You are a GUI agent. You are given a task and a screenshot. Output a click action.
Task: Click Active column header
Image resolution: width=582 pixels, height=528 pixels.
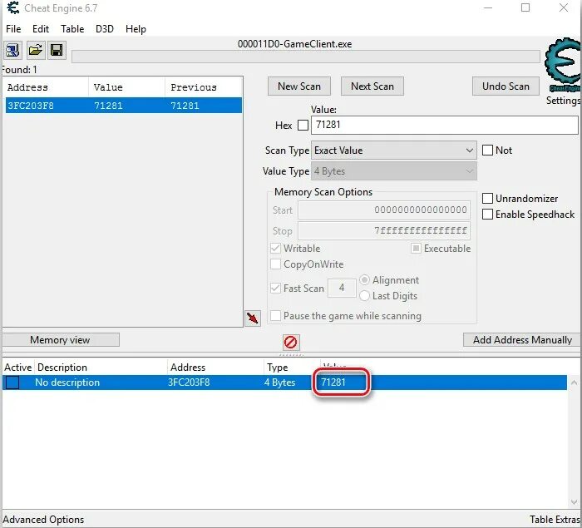(17, 368)
